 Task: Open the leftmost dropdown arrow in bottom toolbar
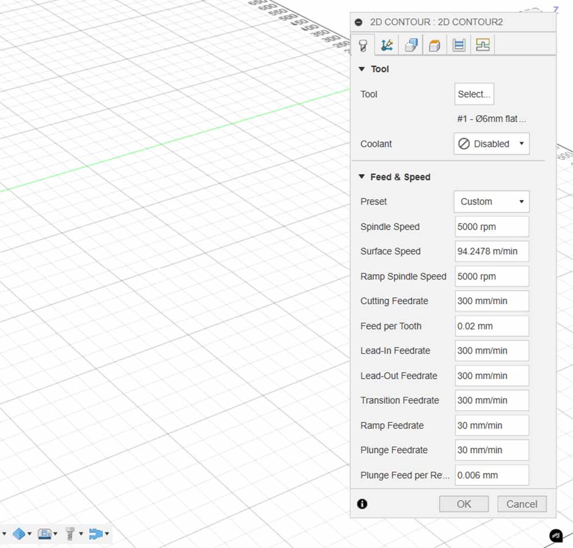point(4,534)
